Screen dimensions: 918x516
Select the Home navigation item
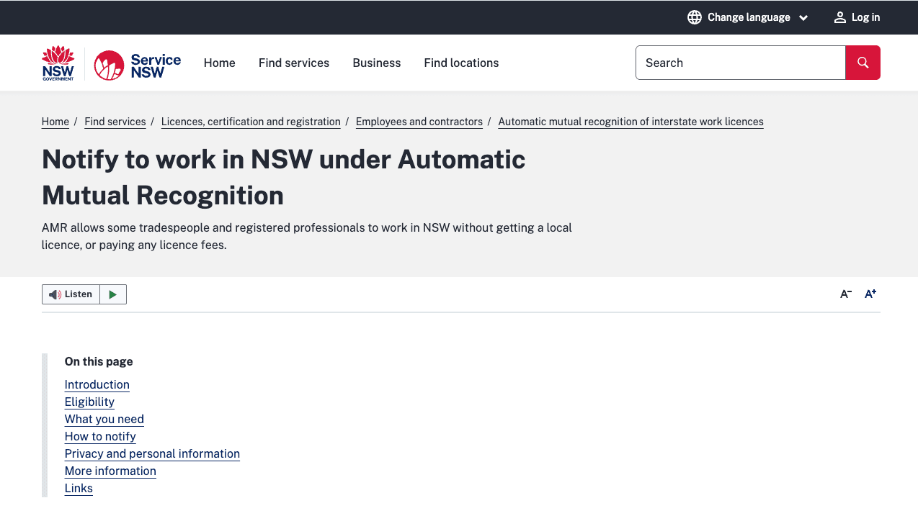tap(219, 63)
